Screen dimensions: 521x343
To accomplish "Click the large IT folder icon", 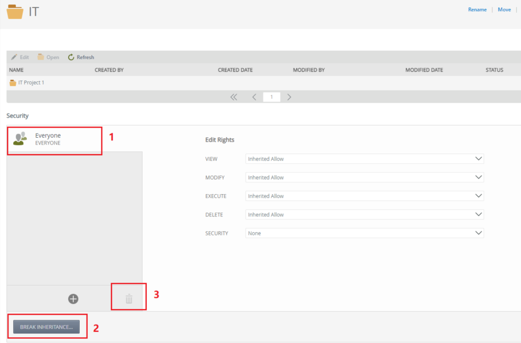I will click(15, 12).
